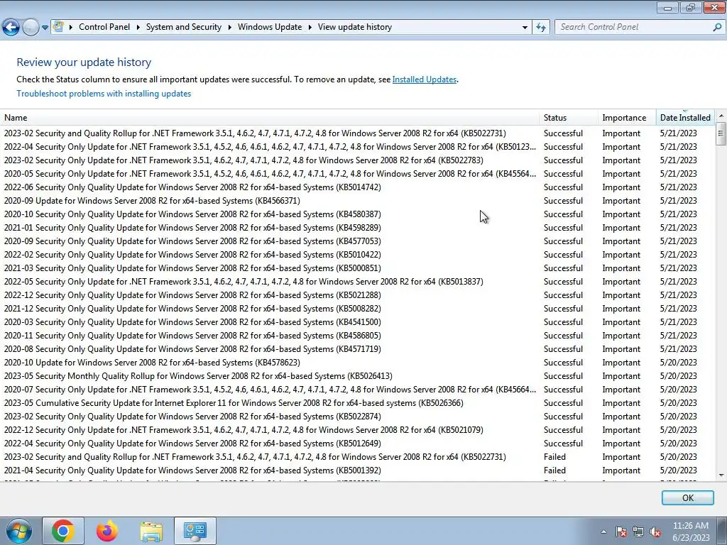Expand the arrow before Control Panel breadcrumb
The height and width of the screenshot is (545, 727).
[71, 27]
